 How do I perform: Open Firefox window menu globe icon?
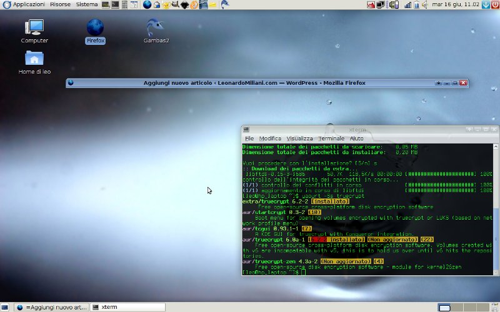click(x=71, y=83)
